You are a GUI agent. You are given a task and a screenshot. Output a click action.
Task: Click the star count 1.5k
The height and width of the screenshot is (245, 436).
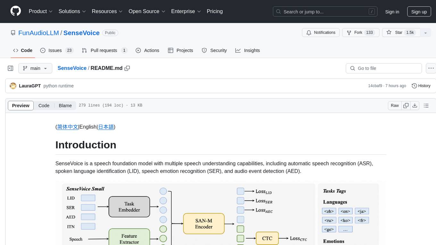point(410,32)
